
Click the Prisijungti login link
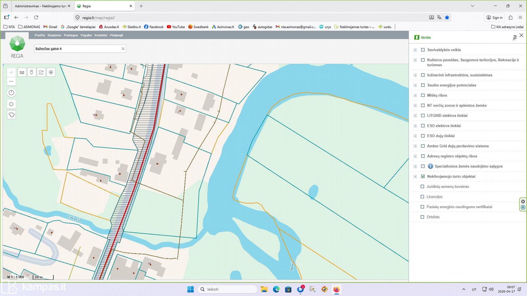click(116, 35)
